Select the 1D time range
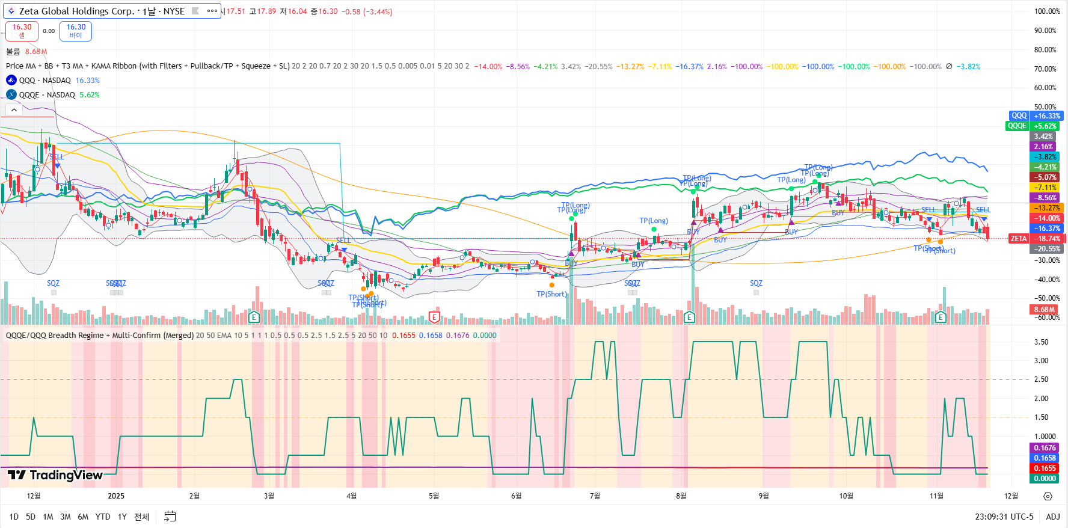The height and width of the screenshot is (528, 1068). 14,517
